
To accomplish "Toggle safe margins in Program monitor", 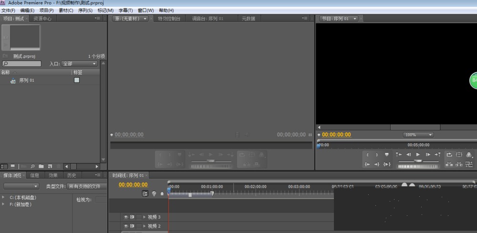I will pos(459,155).
